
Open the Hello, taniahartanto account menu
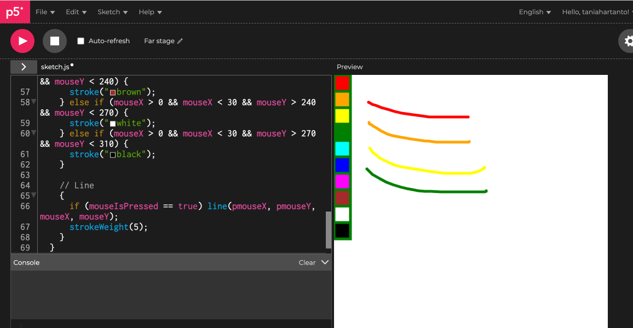tap(597, 12)
